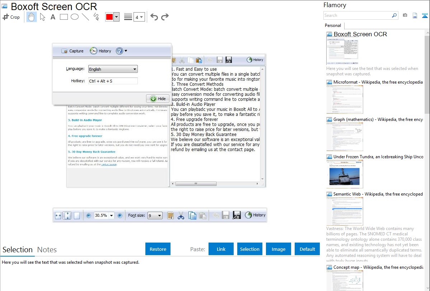This screenshot has width=430, height=291.
Task: Click the Restore button
Action: pyautogui.click(x=158, y=249)
